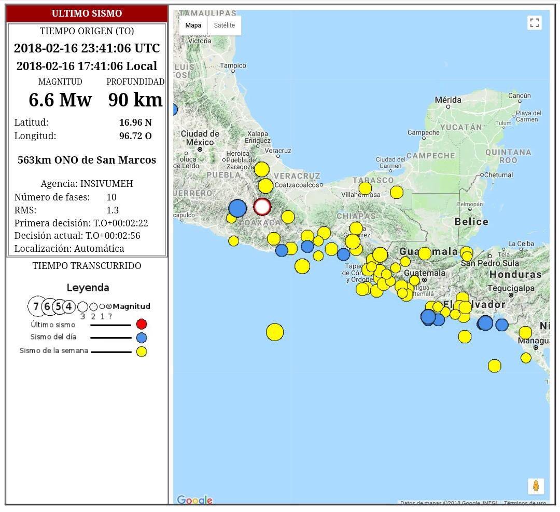
Task: Click the 16.96 N latitude value
Action: pos(135,122)
